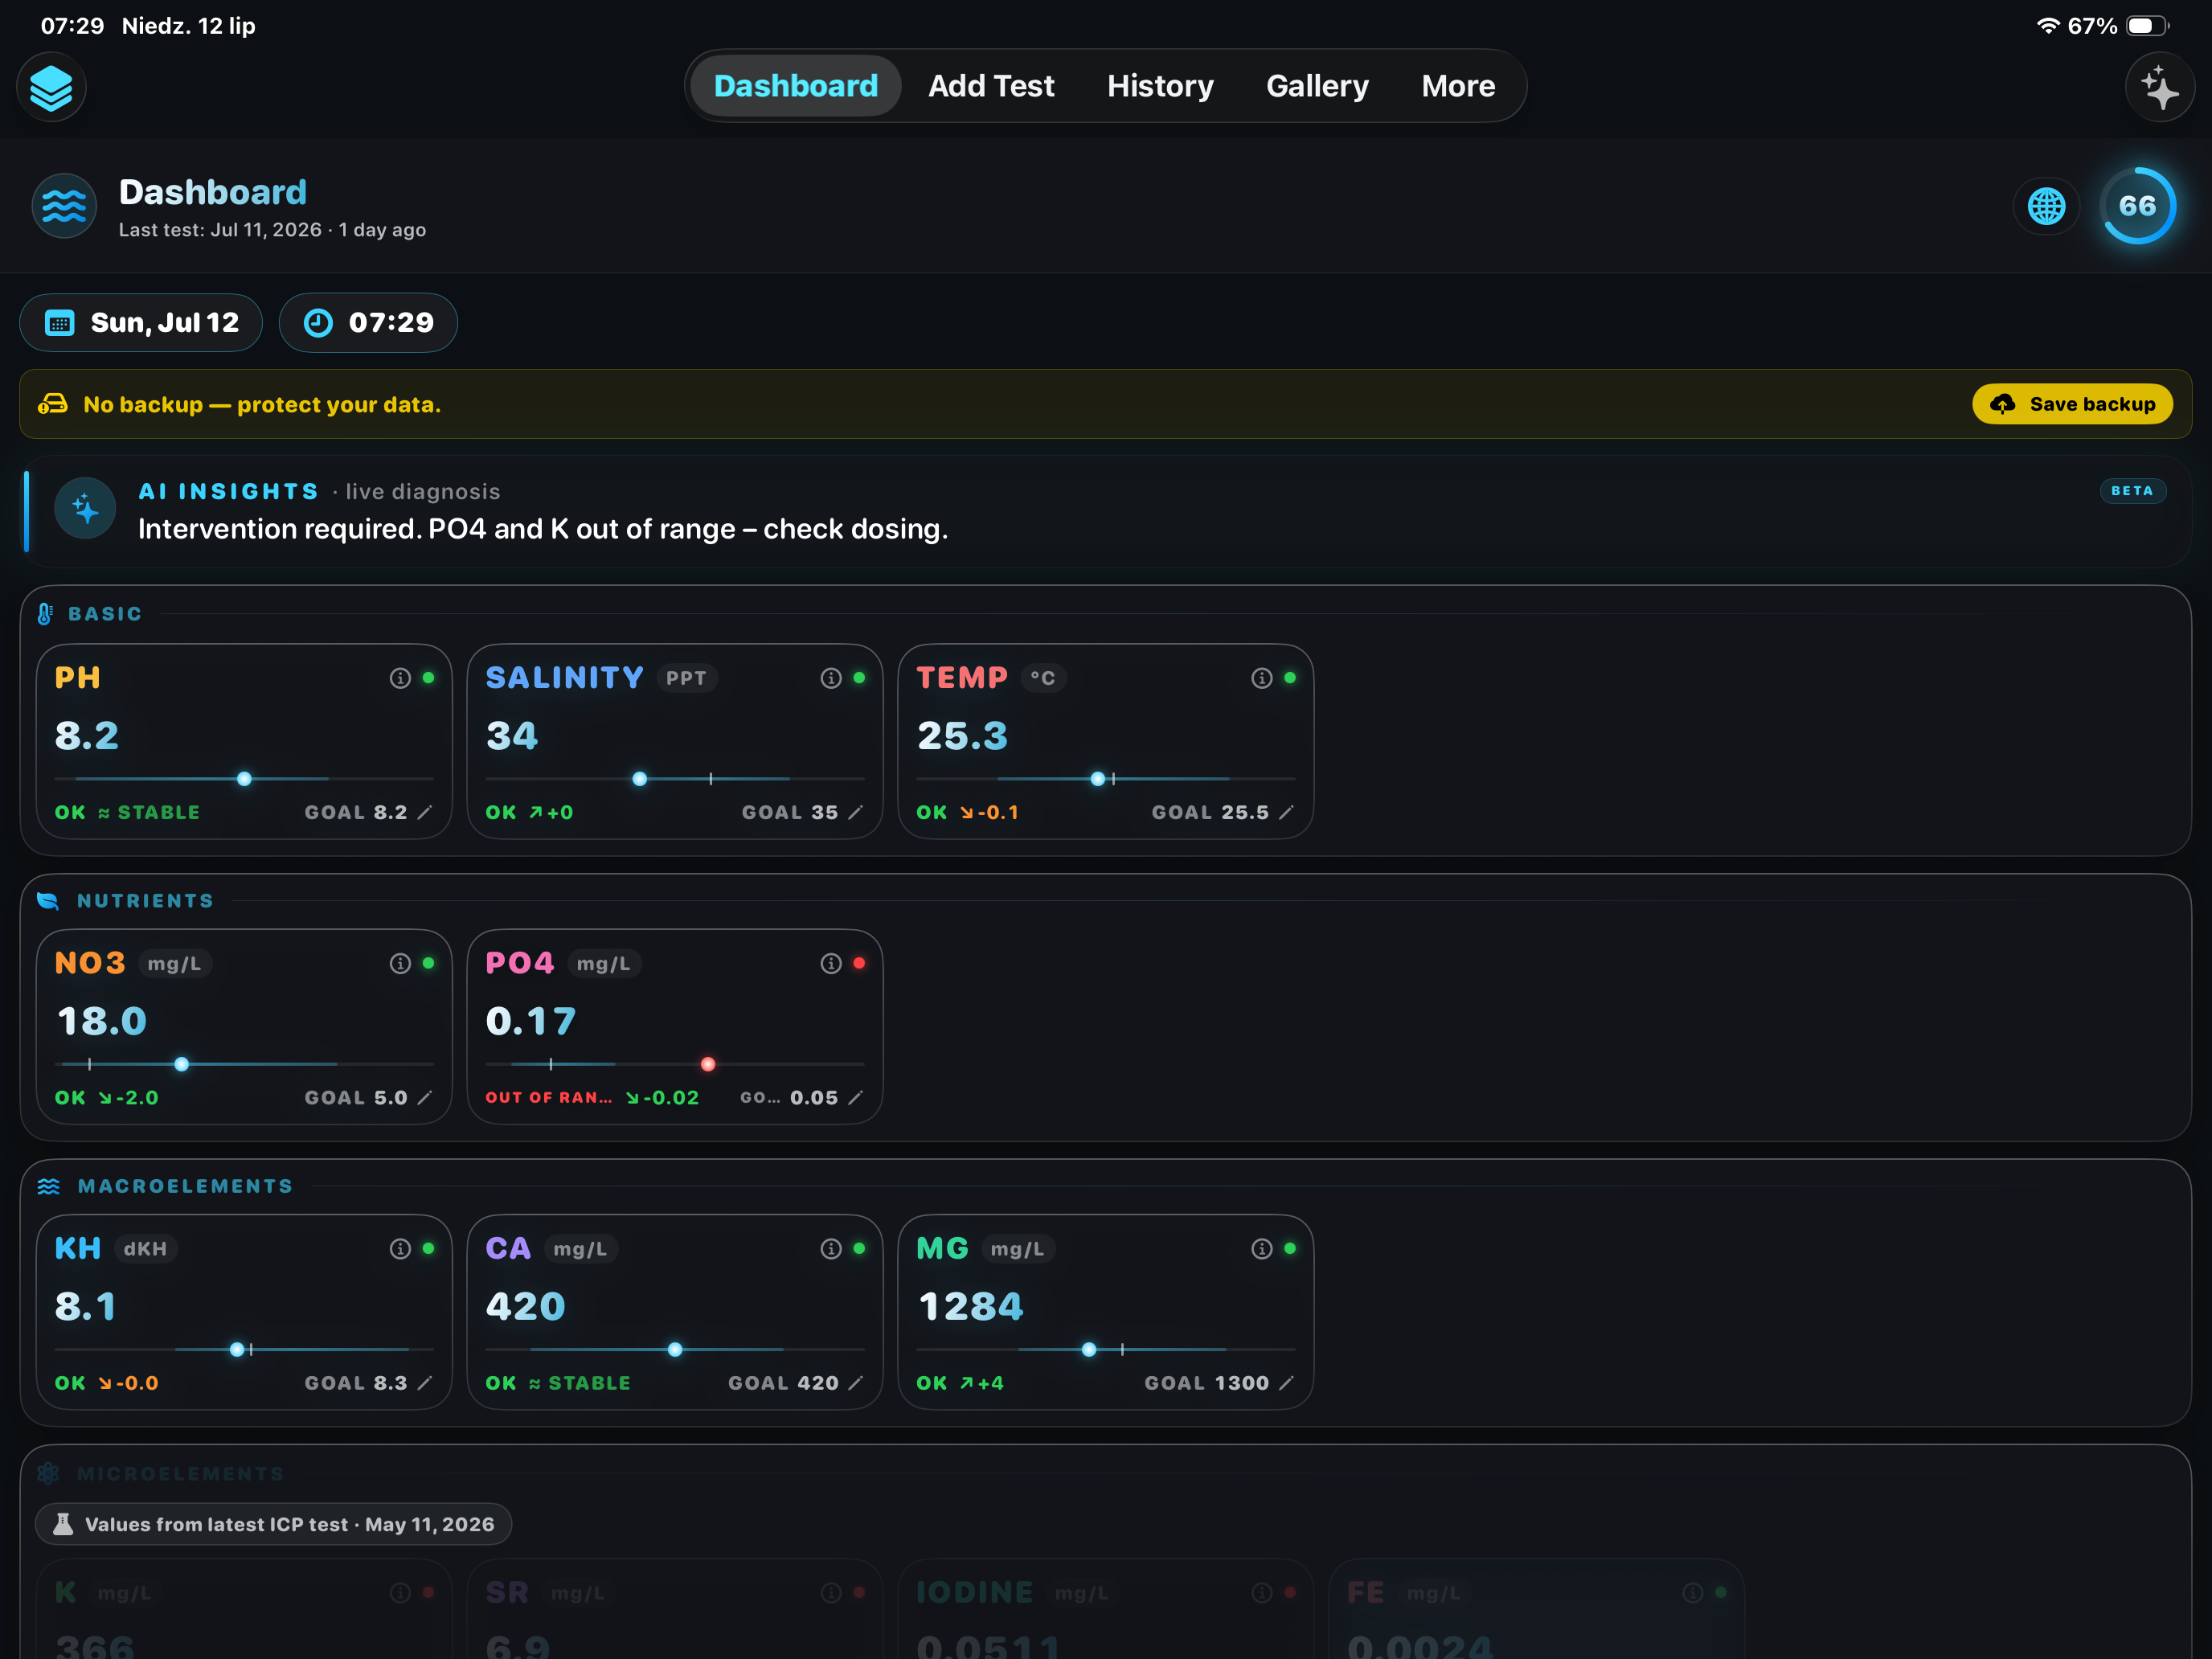Open info icon on MG card
This screenshot has height=1659, width=2212.
pos(1262,1248)
